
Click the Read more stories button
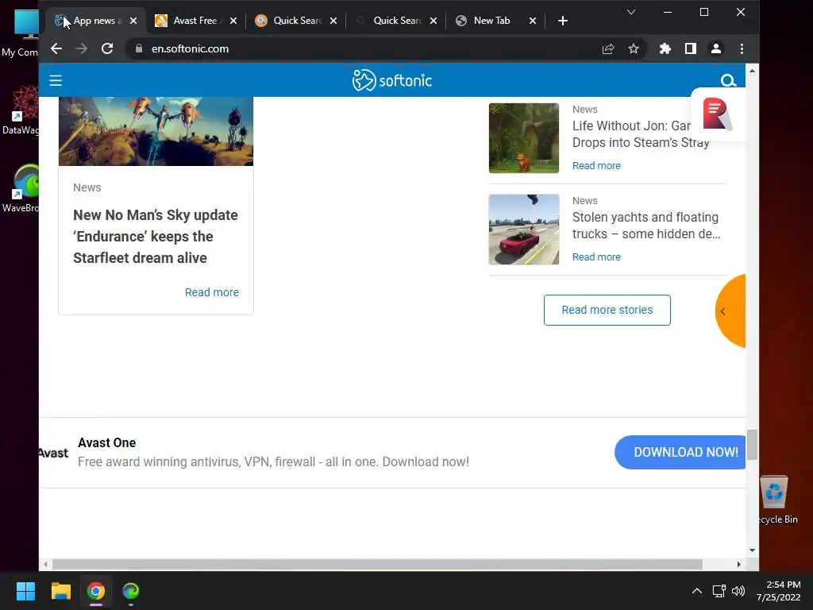[x=607, y=311]
